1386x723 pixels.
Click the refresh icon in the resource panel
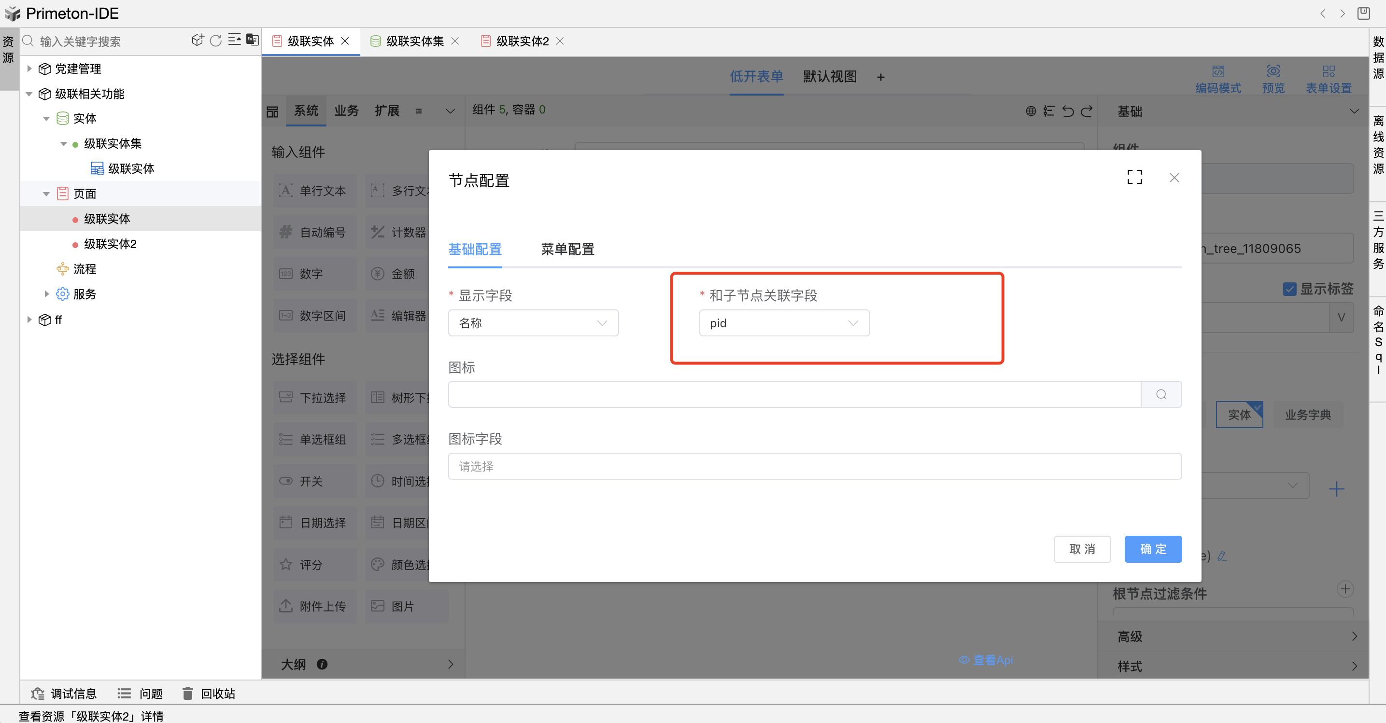(216, 41)
